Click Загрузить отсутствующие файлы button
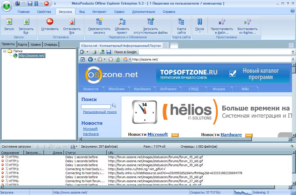The image size is (296, 195). 151,26
